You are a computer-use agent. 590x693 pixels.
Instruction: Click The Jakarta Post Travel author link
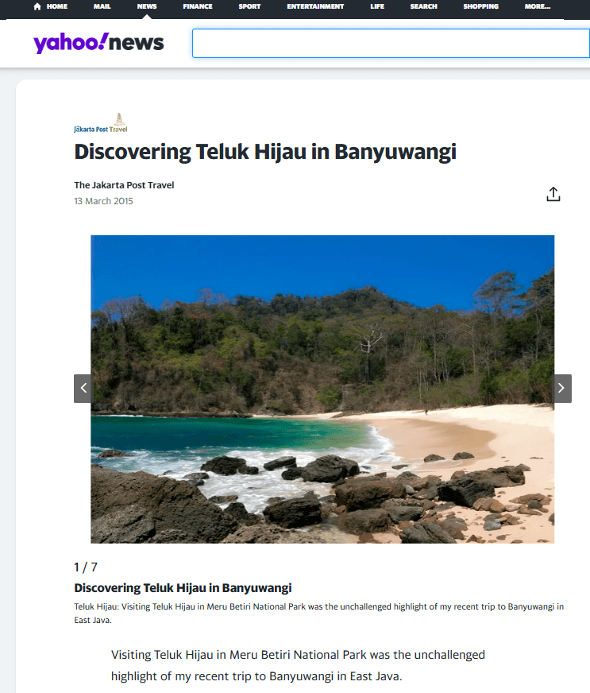124,185
